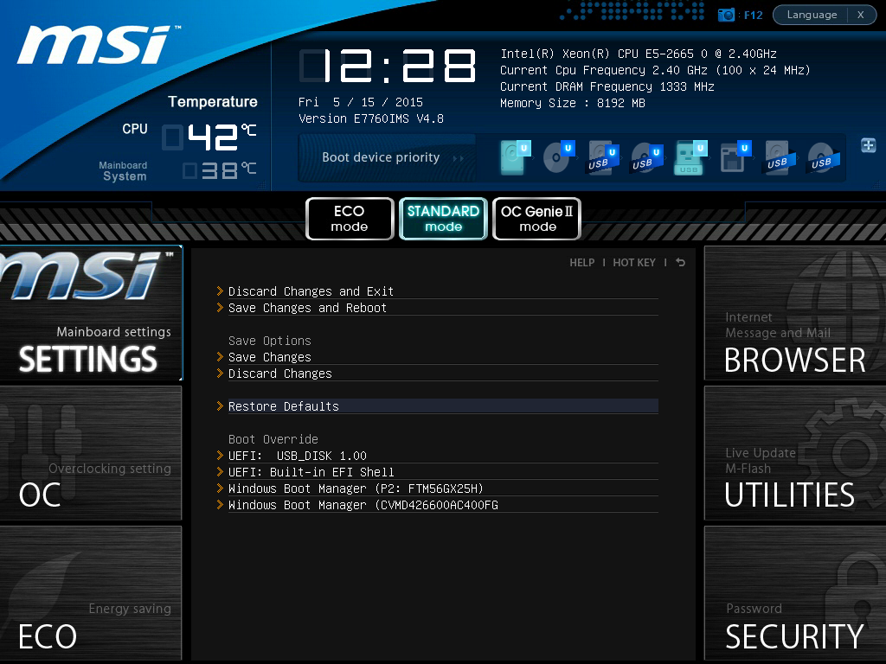Select the legacy USB hard disk boot icon
Viewport: 886px width, 664px height.
pyautogui.click(x=780, y=157)
